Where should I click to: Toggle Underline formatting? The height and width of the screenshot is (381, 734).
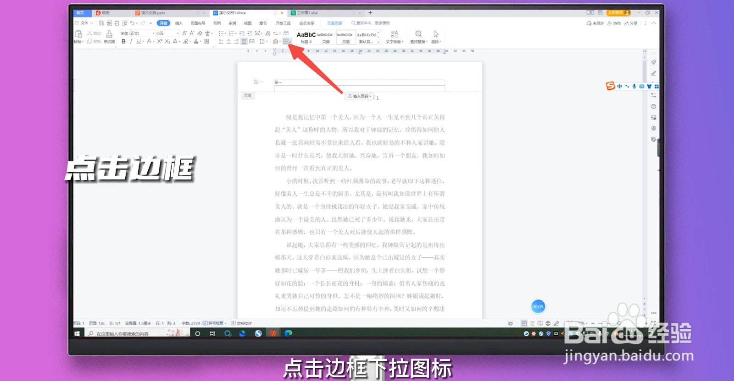(139, 41)
